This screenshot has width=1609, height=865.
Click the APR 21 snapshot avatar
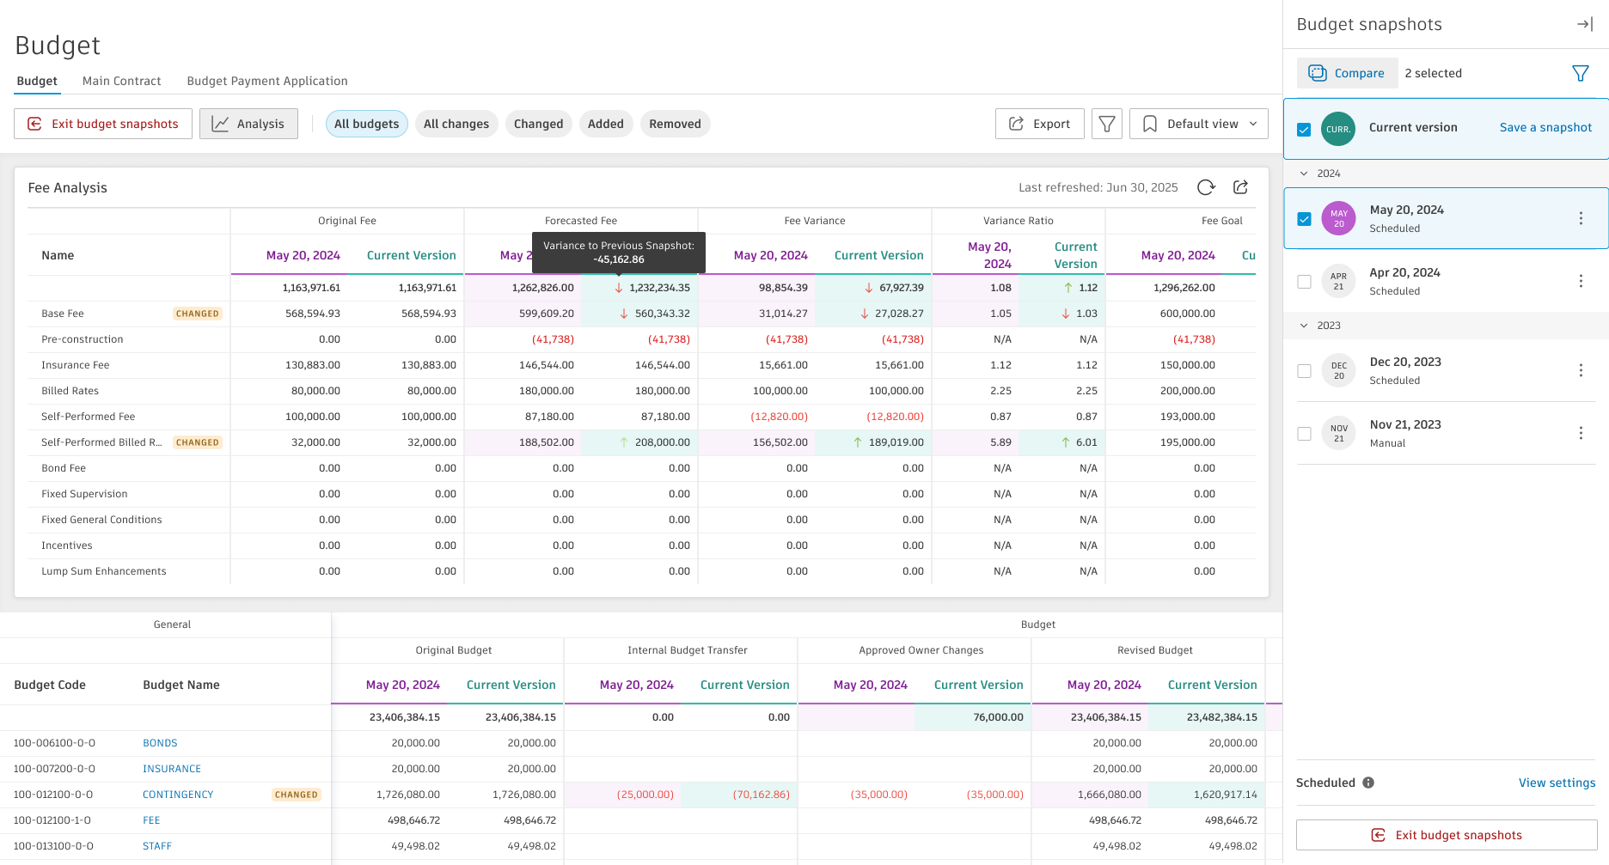[x=1338, y=281]
